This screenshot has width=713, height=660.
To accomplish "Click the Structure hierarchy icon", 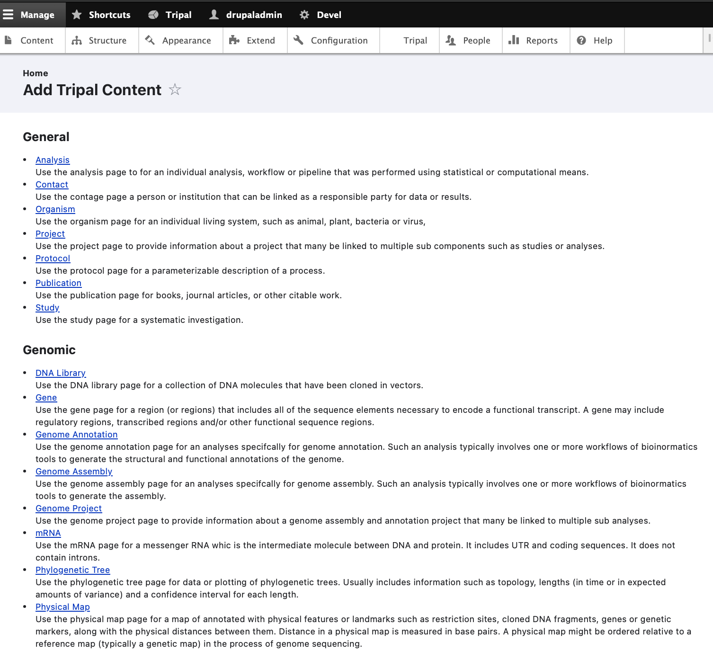I will click(x=77, y=41).
